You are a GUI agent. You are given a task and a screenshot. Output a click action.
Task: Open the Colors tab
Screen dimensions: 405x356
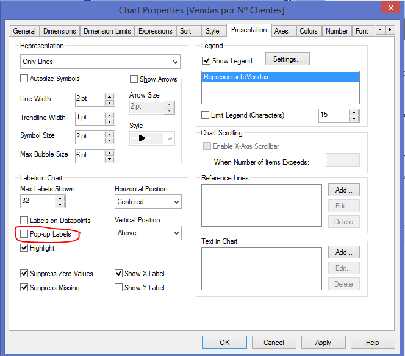[308, 31]
